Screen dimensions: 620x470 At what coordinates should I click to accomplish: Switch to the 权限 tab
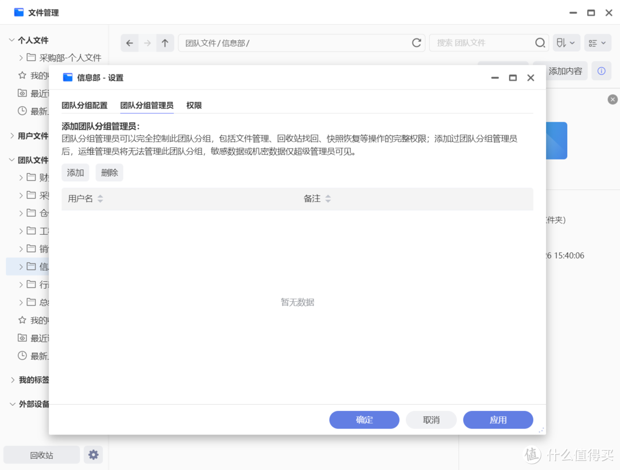coord(193,105)
